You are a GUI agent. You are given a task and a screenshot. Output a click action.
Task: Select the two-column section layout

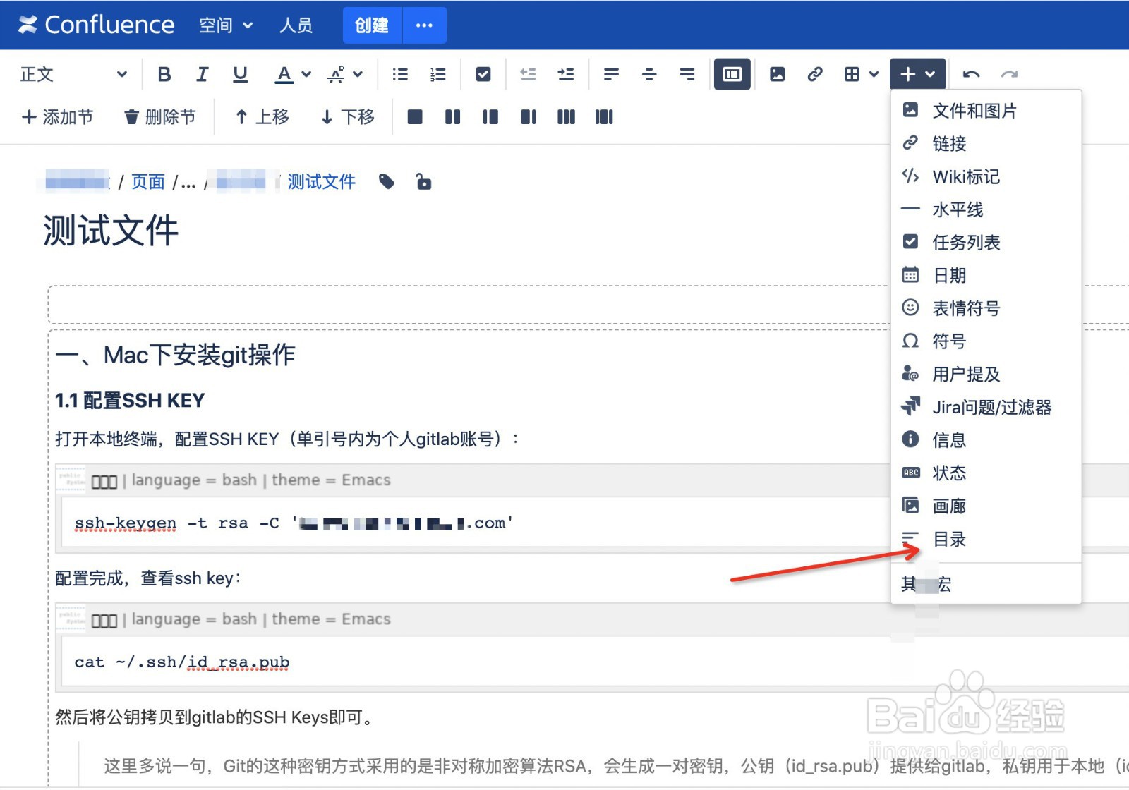coord(452,116)
